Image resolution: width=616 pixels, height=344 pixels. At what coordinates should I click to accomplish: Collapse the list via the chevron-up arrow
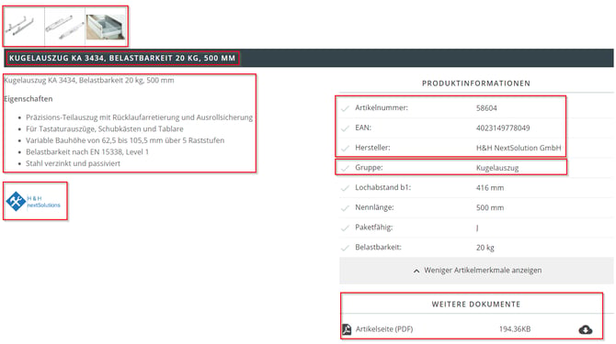click(x=416, y=271)
